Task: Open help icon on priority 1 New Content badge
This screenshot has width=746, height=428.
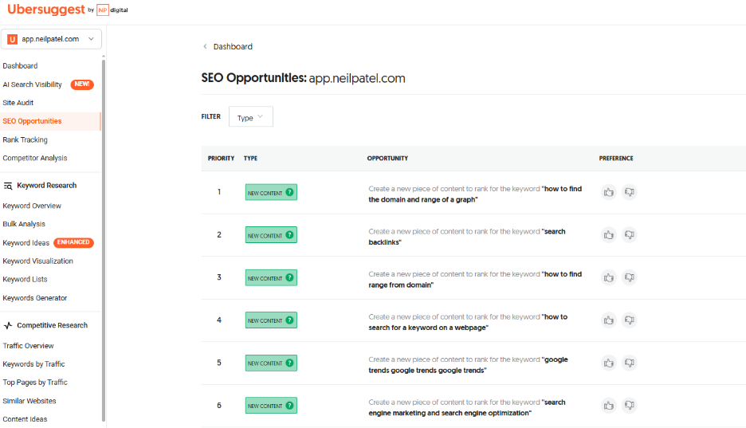Action: [289, 192]
